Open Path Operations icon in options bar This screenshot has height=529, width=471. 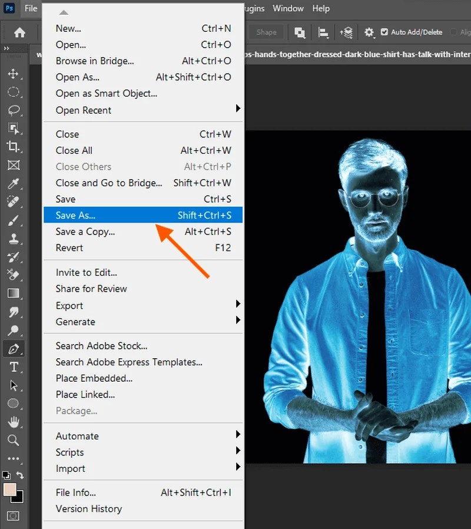pos(300,32)
